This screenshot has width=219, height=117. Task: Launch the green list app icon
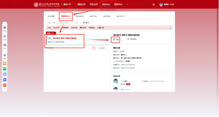point(5,69)
